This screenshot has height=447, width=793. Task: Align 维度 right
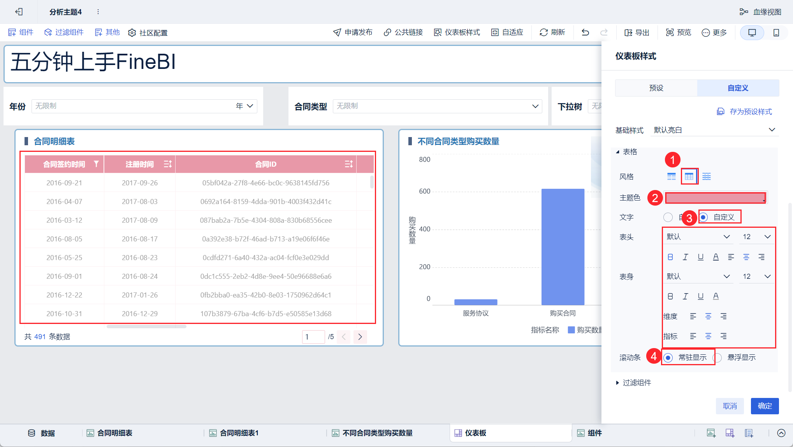pos(723,316)
